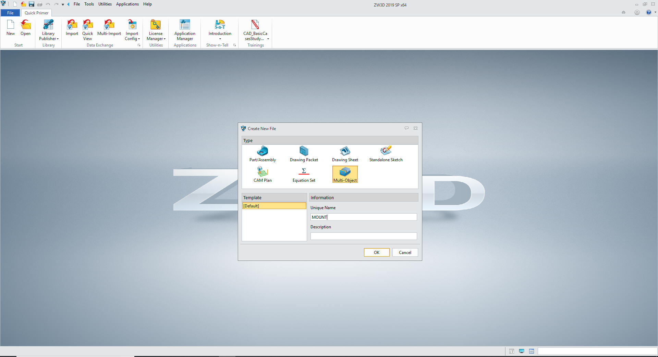Click the blue help question mark icon
Image resolution: width=658 pixels, height=357 pixels.
click(x=648, y=12)
